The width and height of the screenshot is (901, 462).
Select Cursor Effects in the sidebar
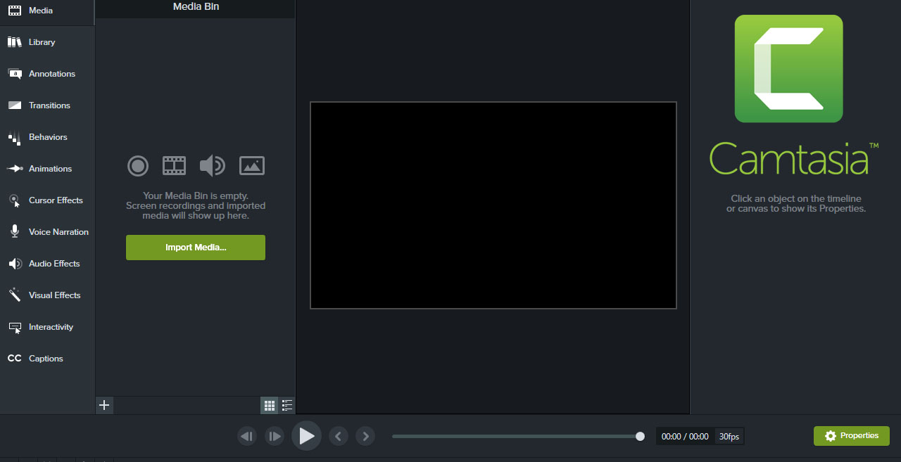47,200
